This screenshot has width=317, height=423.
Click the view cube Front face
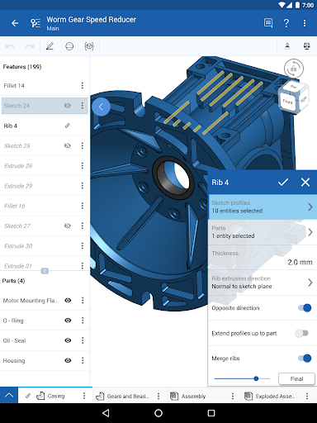tap(287, 102)
